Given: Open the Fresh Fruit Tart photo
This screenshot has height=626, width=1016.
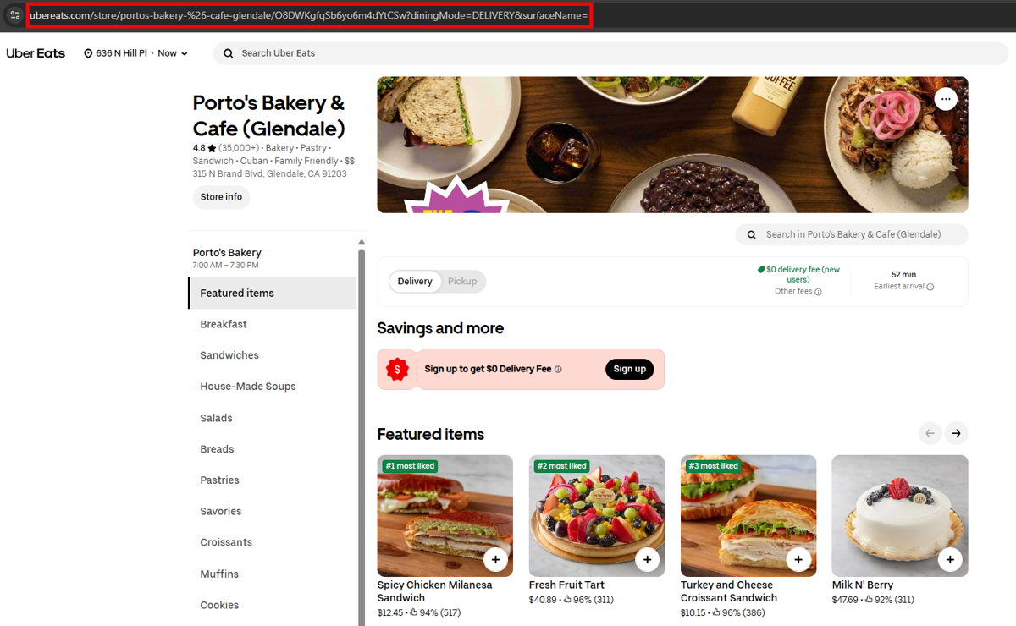Looking at the screenshot, I should click(597, 516).
